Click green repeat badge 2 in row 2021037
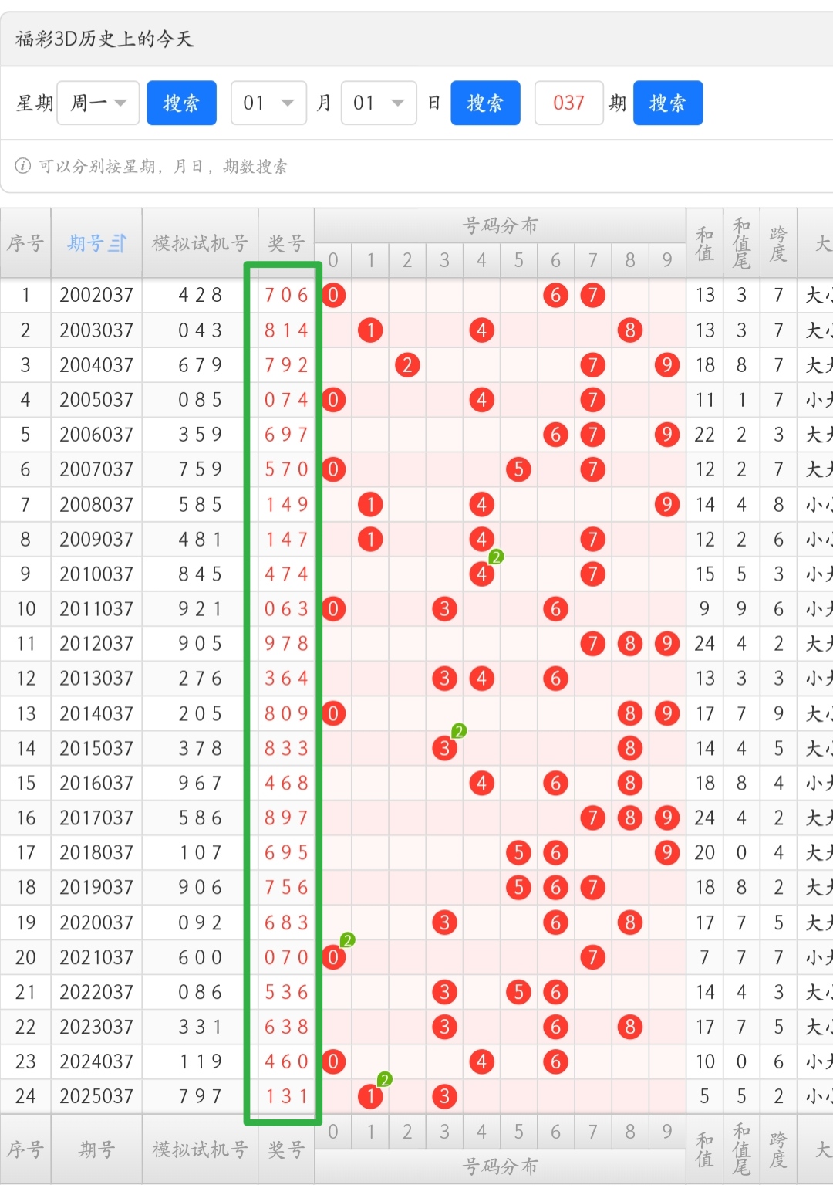The width and height of the screenshot is (833, 1195). click(x=348, y=939)
